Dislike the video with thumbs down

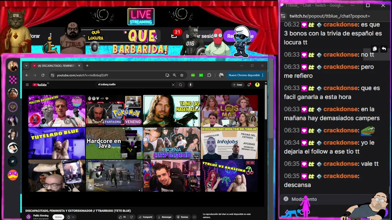click(131, 217)
